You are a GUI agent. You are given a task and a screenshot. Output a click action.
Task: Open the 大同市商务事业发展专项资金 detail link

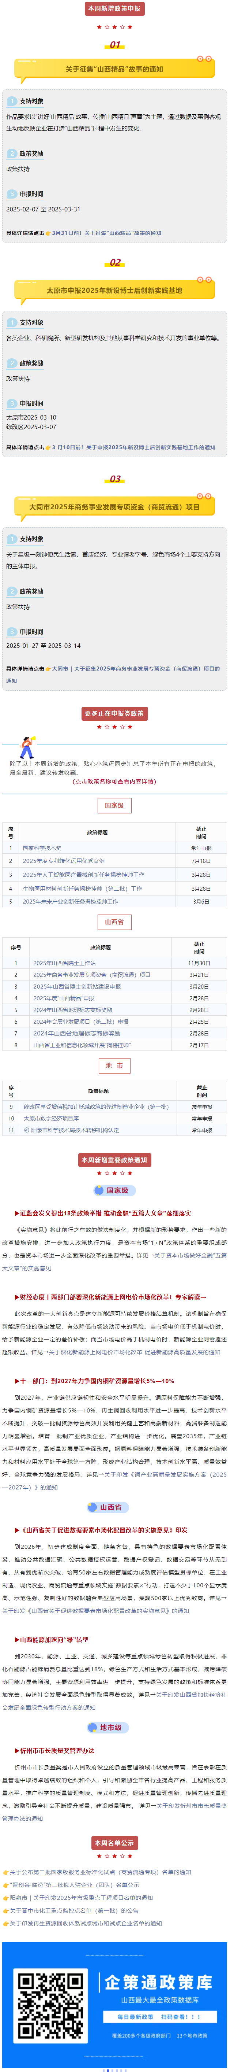click(x=112, y=674)
